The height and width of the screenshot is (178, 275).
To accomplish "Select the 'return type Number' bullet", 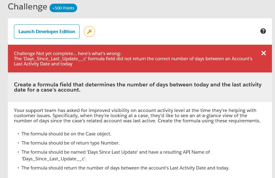I will point(70,143).
